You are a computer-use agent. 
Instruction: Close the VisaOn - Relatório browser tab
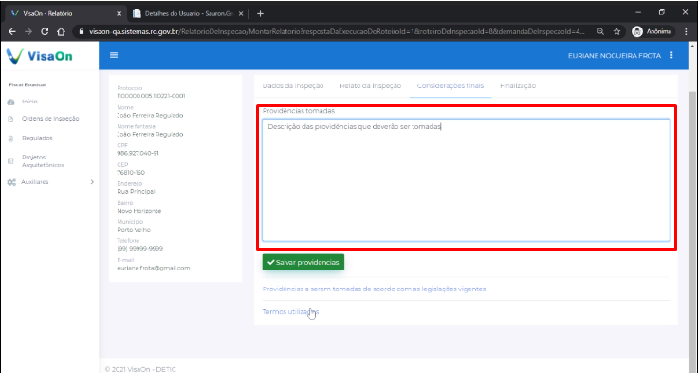(x=119, y=14)
